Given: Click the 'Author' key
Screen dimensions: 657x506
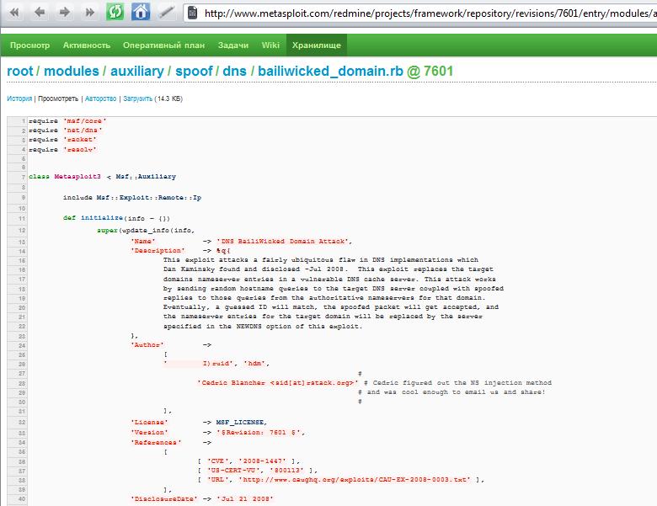Looking at the screenshot, I should tap(147, 344).
